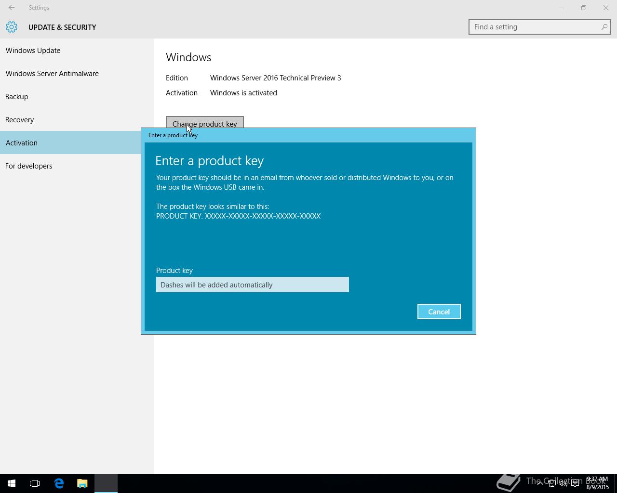Open File Explorer from taskbar
617x493 pixels.
click(82, 483)
